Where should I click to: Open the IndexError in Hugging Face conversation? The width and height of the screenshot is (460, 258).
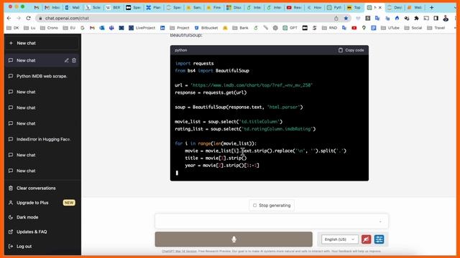coord(42,139)
